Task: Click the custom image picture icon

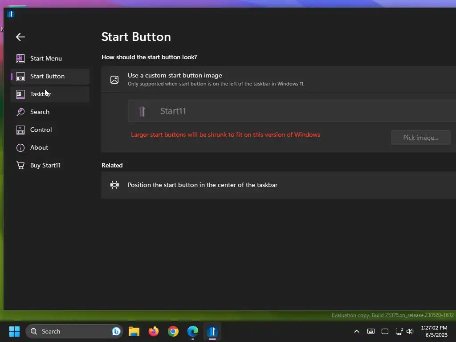Action: click(x=114, y=80)
